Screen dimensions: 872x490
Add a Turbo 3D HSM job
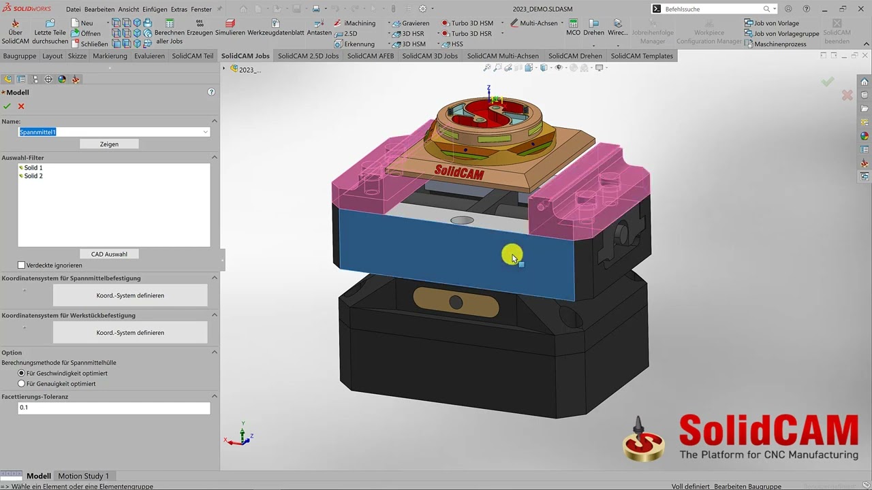(467, 23)
